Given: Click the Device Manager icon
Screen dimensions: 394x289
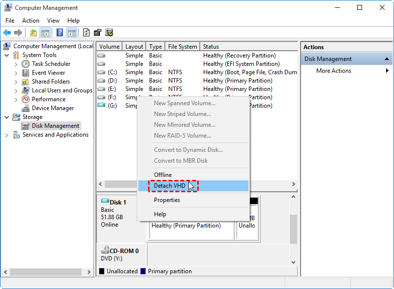Looking at the screenshot, I should point(26,108).
